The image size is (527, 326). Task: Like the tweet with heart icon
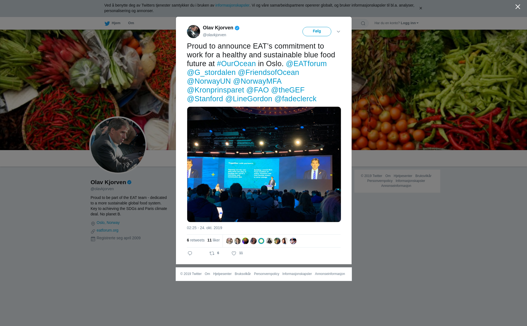[x=234, y=253]
